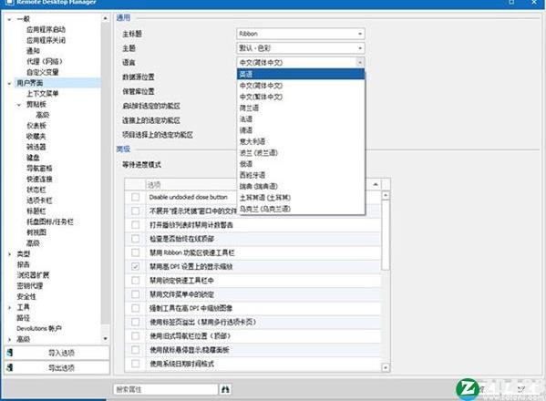
Task: Open 应用程序启动 settings page
Action: pos(46,29)
